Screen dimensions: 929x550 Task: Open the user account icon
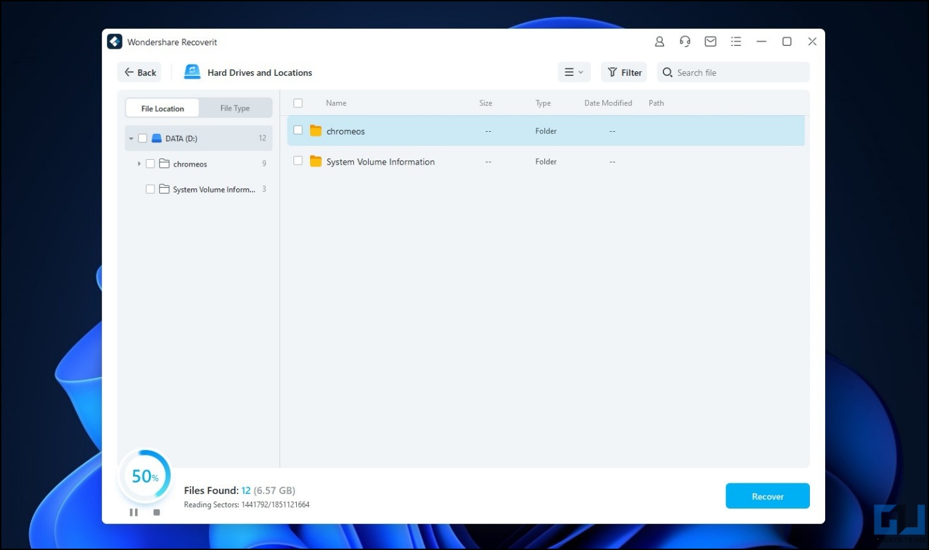point(659,41)
